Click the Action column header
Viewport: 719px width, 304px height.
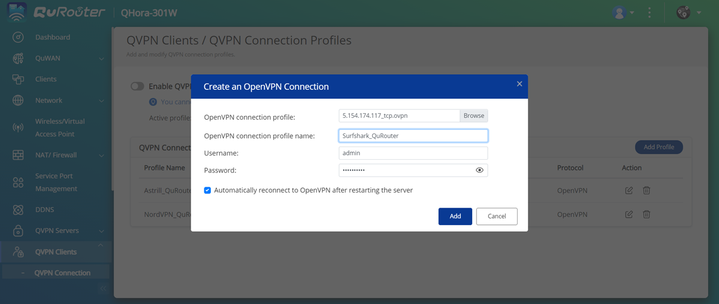click(x=632, y=168)
